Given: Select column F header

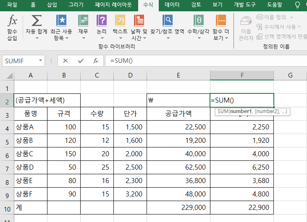Looking at the screenshot, I should [x=242, y=75].
